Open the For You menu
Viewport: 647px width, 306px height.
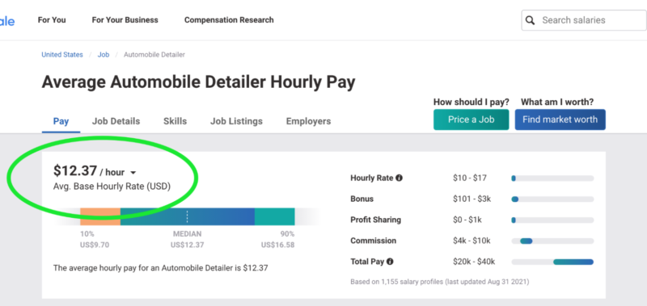[52, 19]
